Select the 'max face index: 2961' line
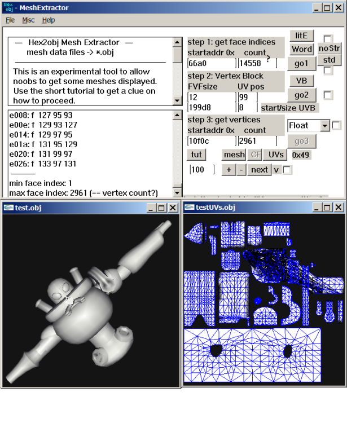 coord(84,193)
